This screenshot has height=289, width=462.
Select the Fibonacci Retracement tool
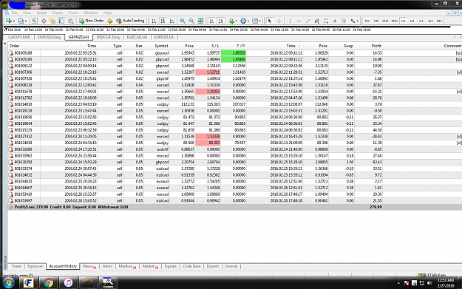pos(326,21)
